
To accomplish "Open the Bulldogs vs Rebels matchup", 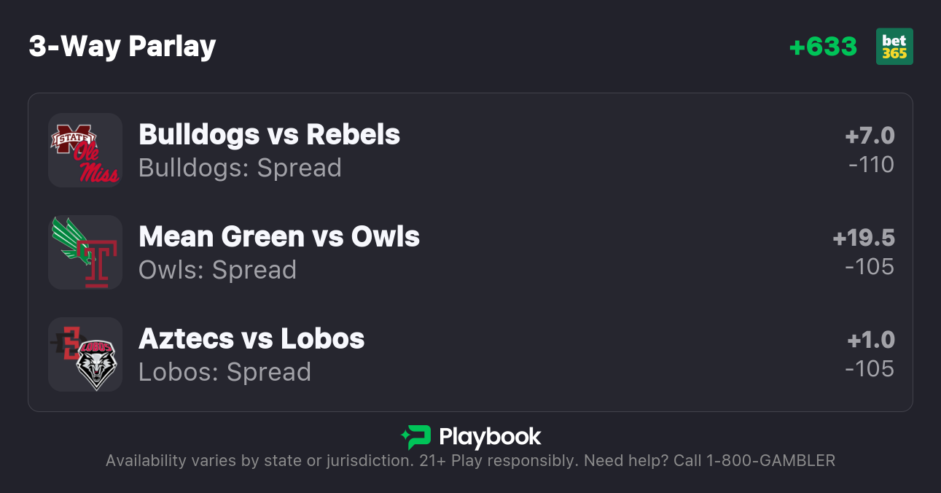I will click(269, 135).
